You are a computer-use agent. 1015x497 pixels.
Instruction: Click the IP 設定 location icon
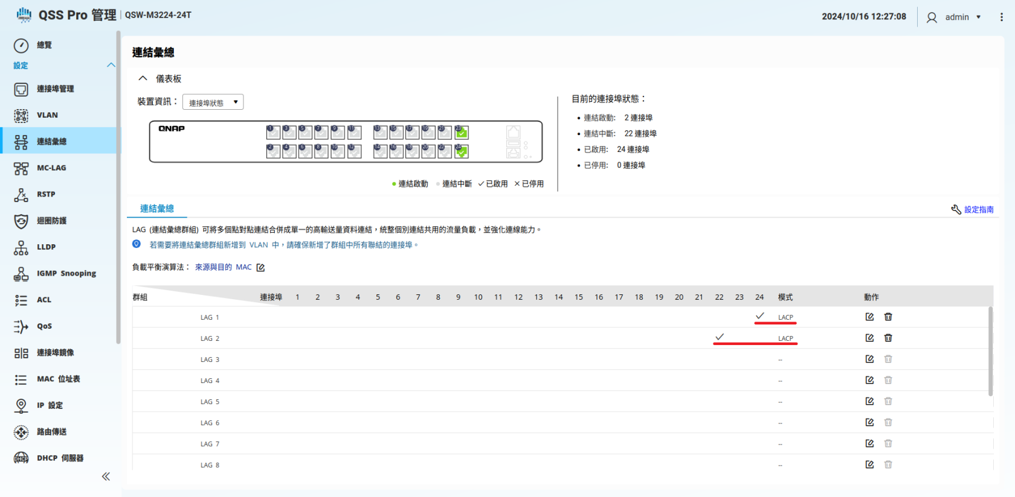tap(21, 405)
